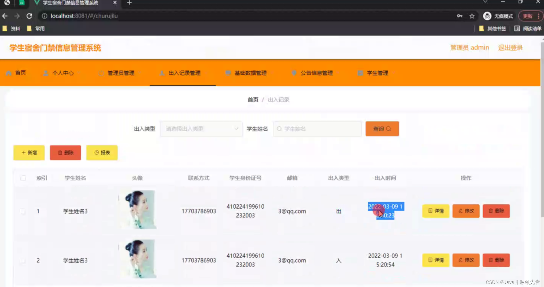Expand the 管理员管理 menu

point(121,73)
